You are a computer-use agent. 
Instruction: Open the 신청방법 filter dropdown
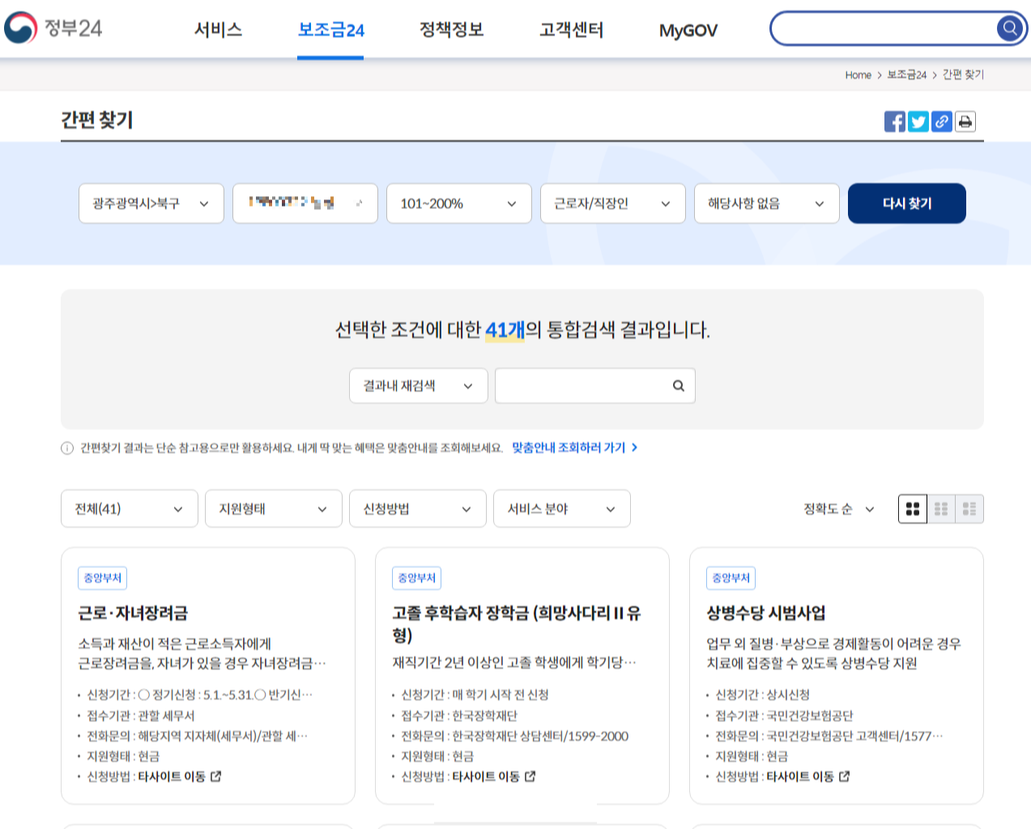pyautogui.click(x=418, y=509)
